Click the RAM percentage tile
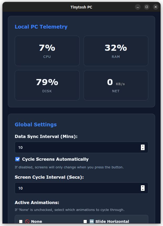Image resolution: width=163 pixels, height=226 pixels. (116, 51)
